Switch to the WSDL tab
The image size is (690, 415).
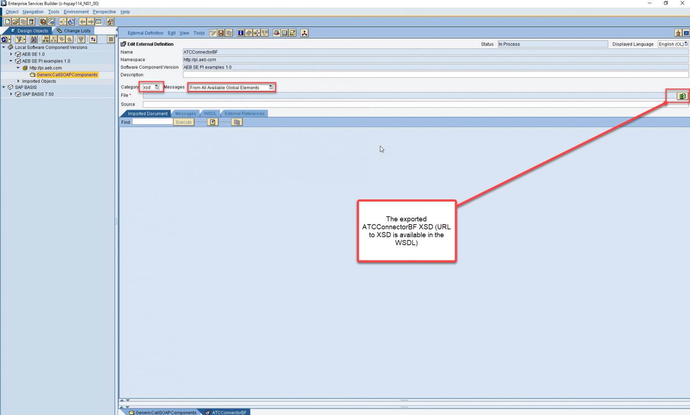point(209,113)
